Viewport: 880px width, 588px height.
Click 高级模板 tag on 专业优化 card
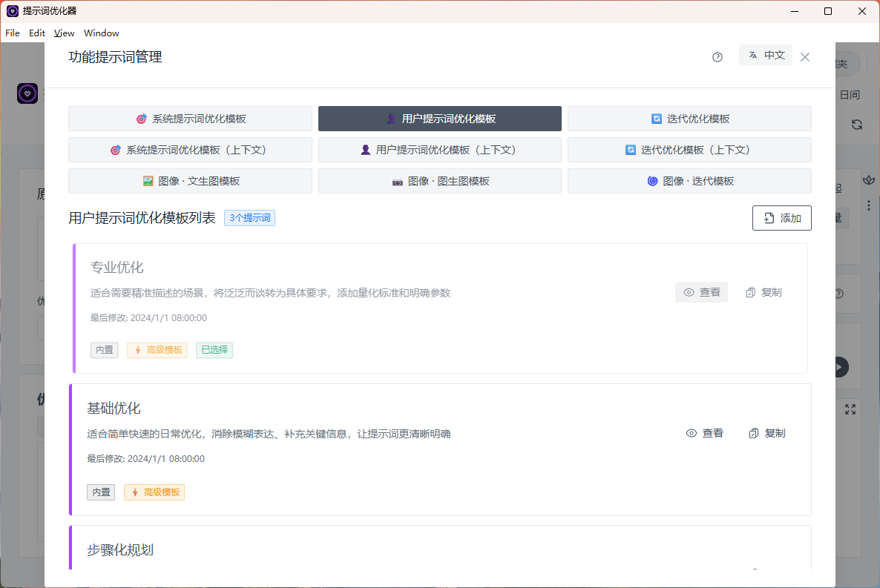pyautogui.click(x=157, y=349)
